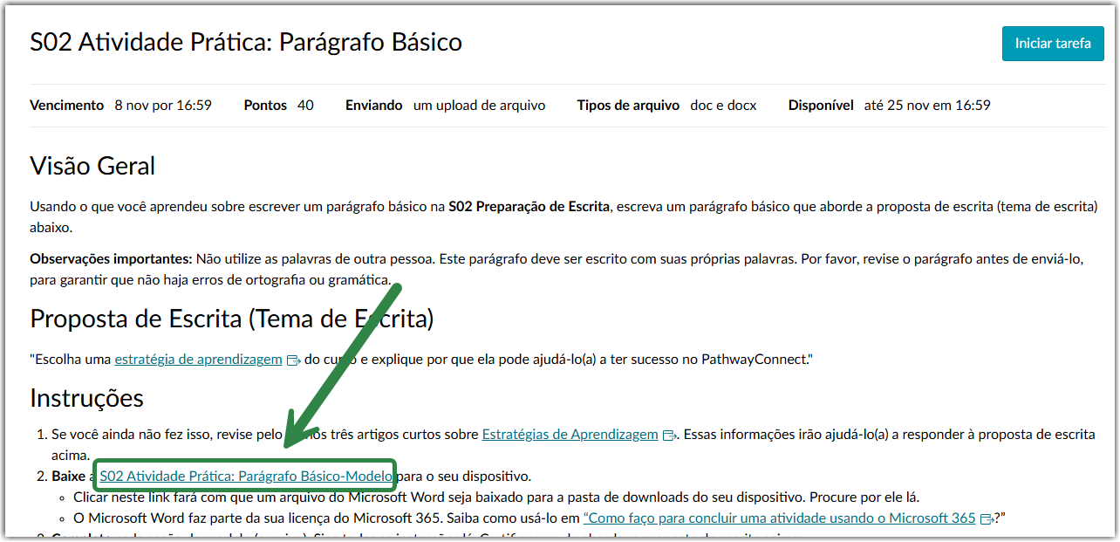1120x542 pixels.
Task: Select the highlighted model file link inside the green box
Action: point(245,476)
